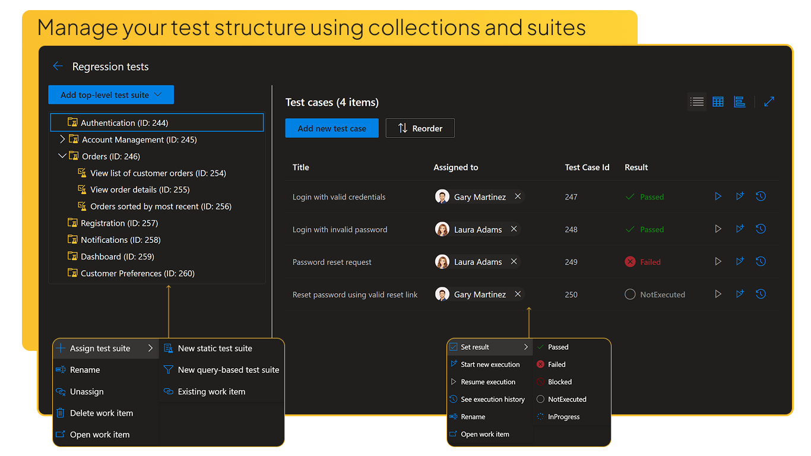Start new execution for "Password reset request"

[739, 261]
